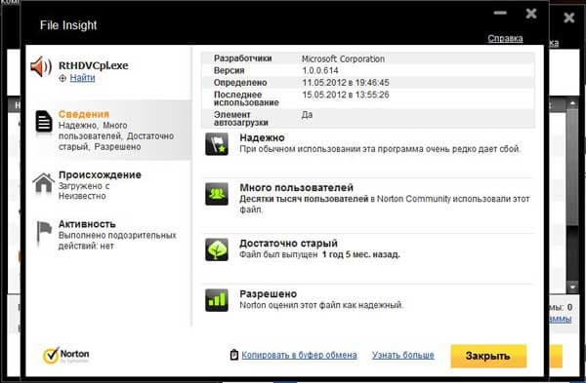Close the background window behind File Insight
This screenshot has width=586, height=383.
point(568,18)
